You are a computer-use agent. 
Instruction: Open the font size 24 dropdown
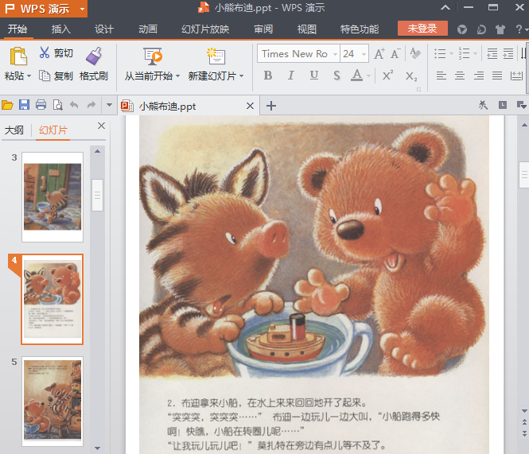point(364,54)
